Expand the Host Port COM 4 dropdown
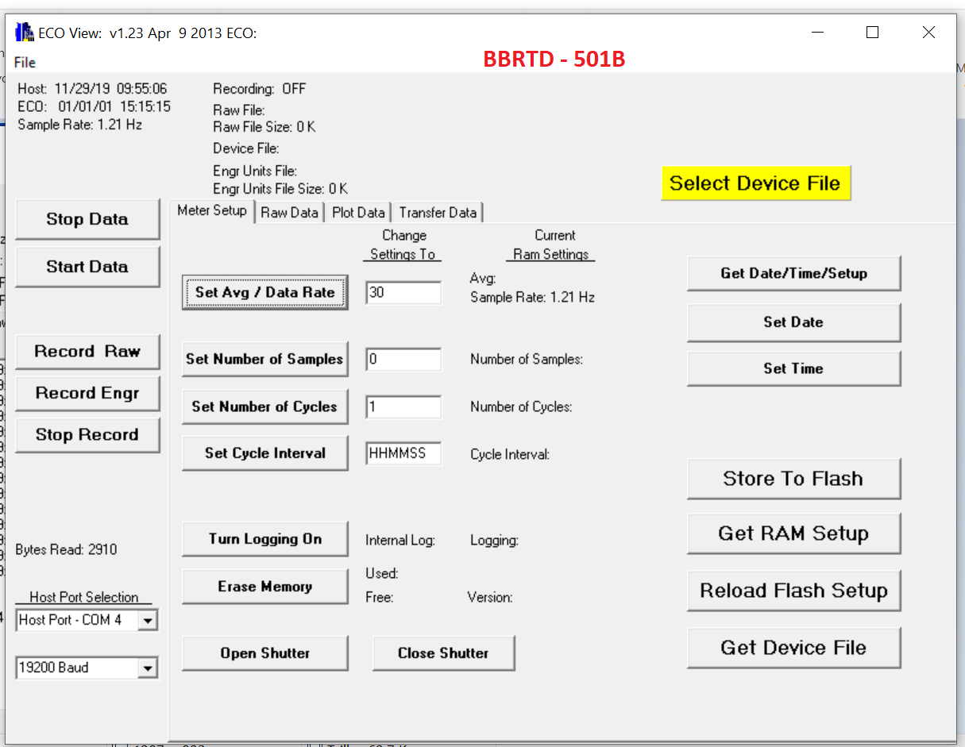This screenshot has height=747, width=965. (148, 620)
